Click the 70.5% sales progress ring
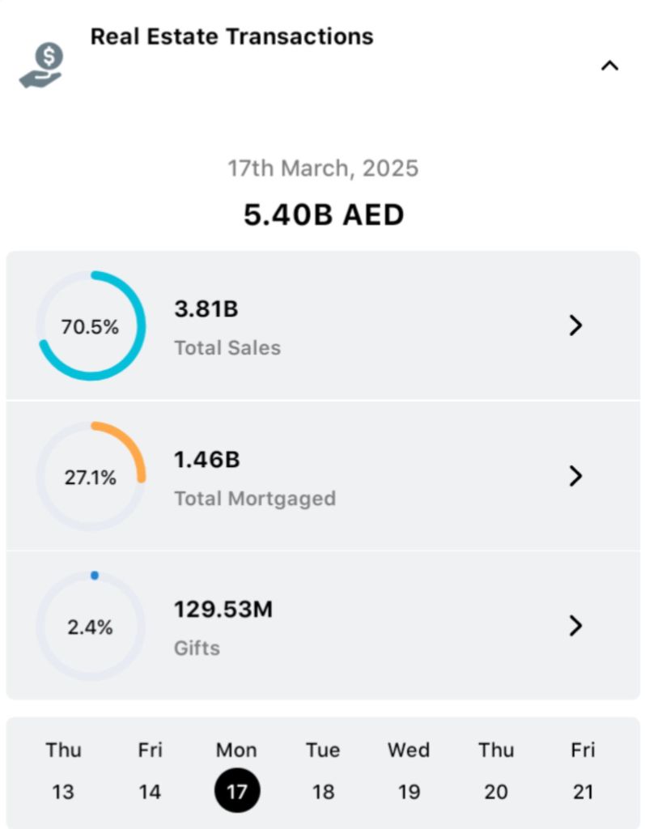This screenshot has height=829, width=645. (x=91, y=326)
